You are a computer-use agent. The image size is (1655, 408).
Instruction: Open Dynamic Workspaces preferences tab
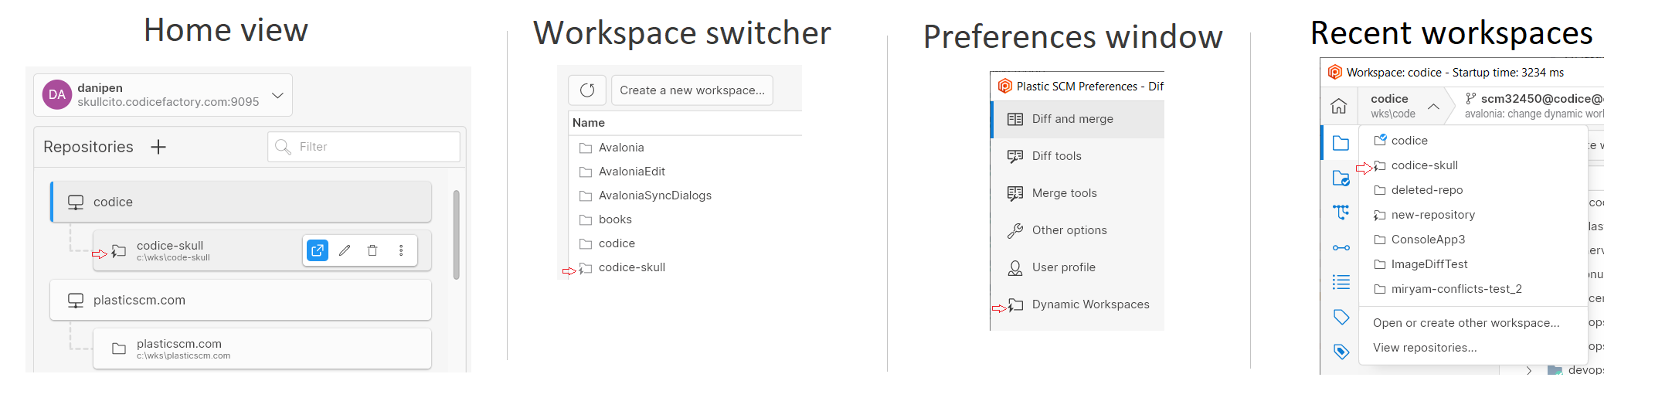tap(1078, 304)
